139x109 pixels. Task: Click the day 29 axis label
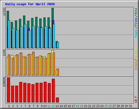point(122,106)
